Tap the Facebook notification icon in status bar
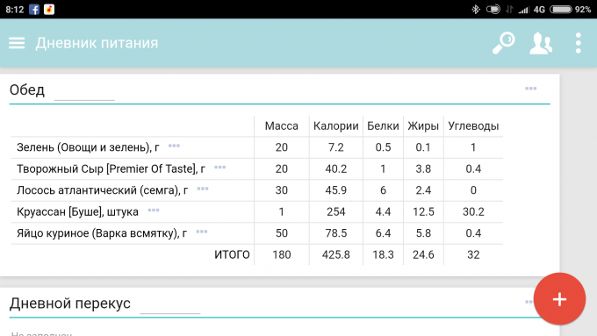This screenshot has height=336, width=597. tap(34, 10)
